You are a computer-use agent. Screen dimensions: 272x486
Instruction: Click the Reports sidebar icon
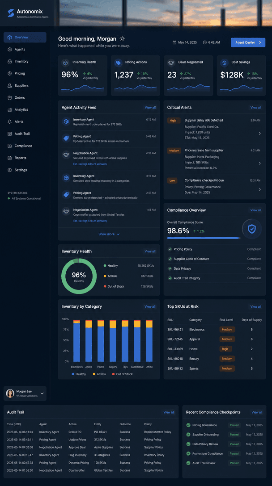(10, 158)
